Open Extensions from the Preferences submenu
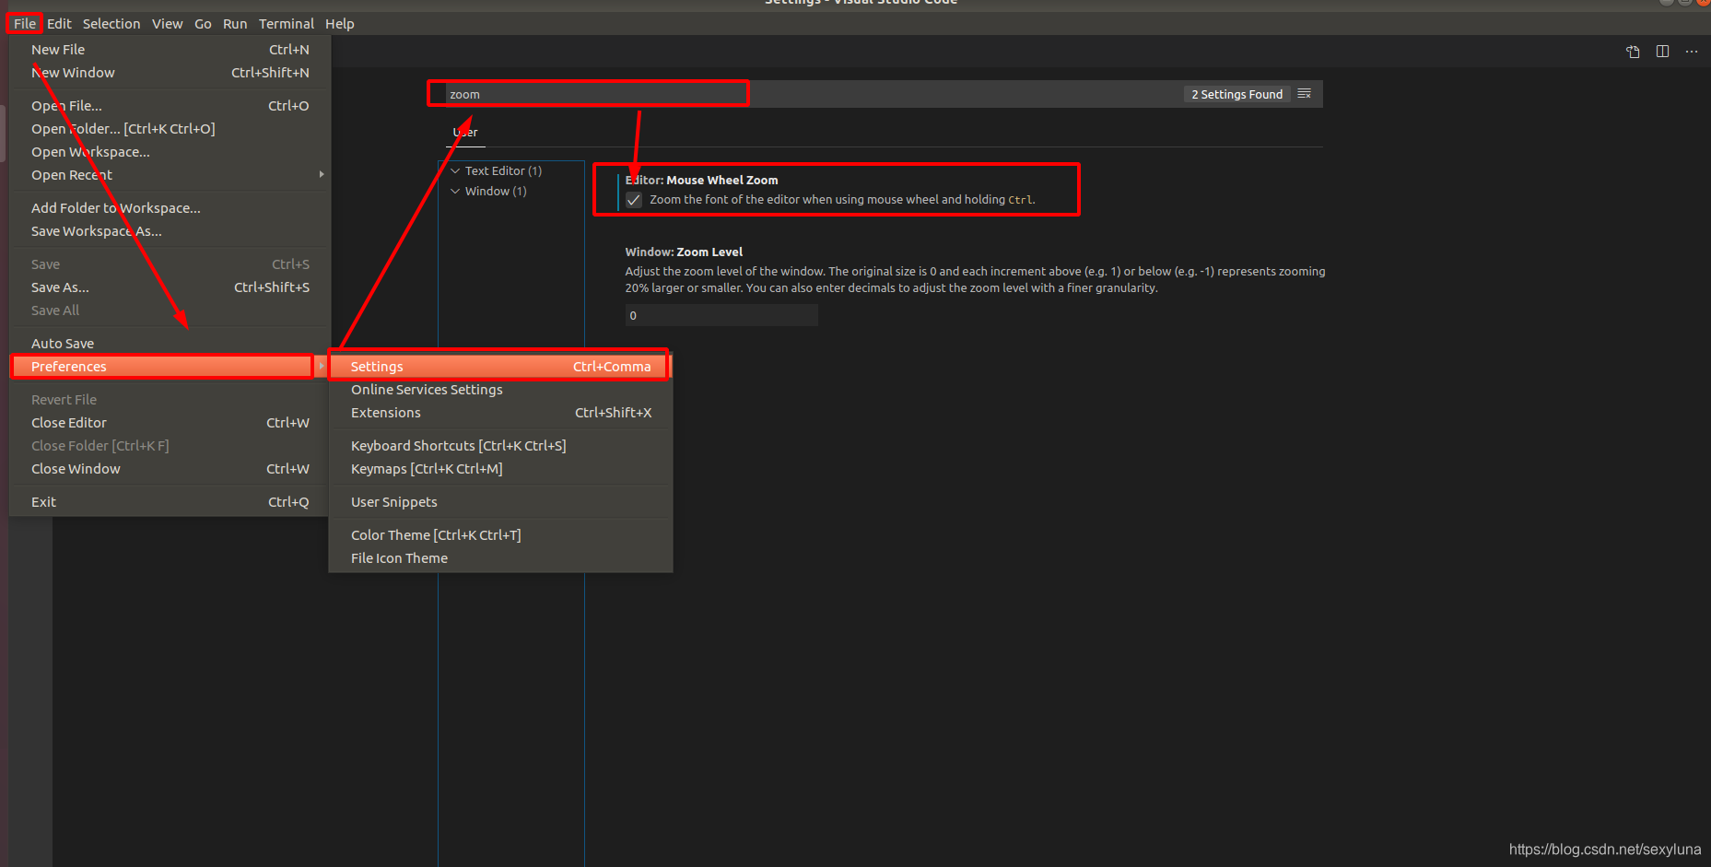The width and height of the screenshot is (1711, 867). point(500,413)
